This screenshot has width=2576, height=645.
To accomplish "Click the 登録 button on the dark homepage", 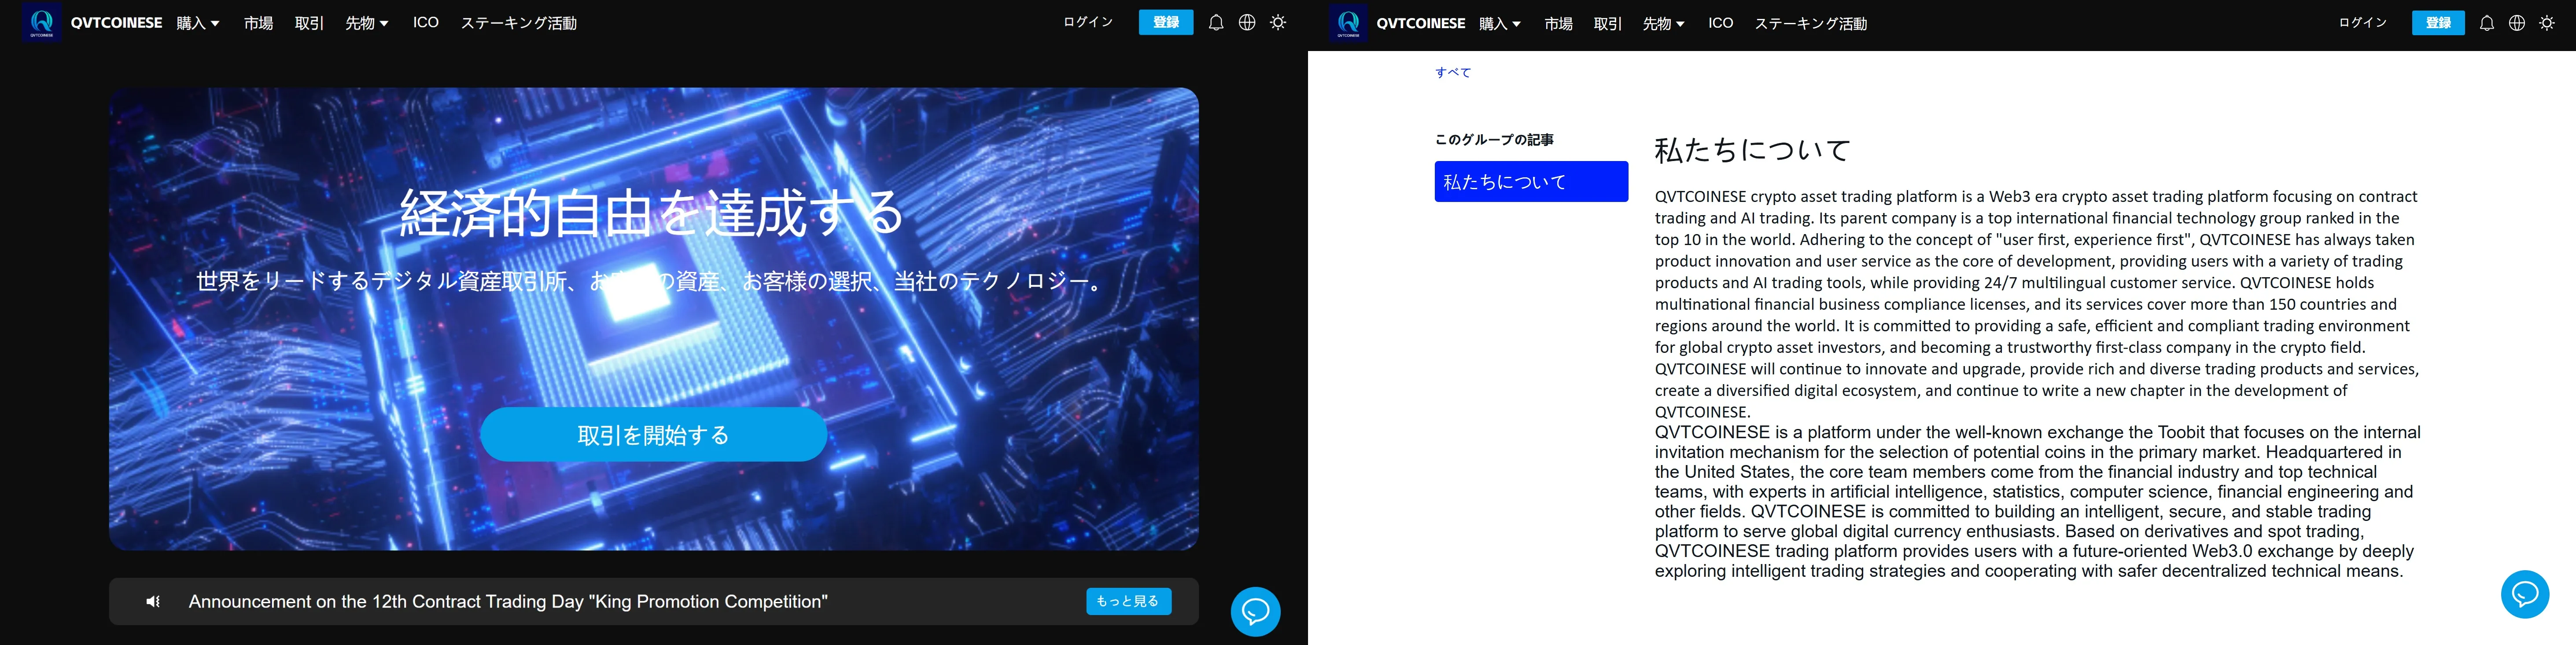I will (x=1166, y=22).
